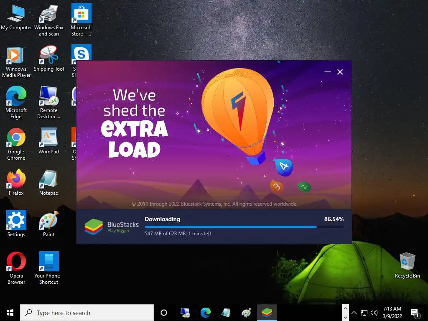Image resolution: width=428 pixels, height=321 pixels.
Task: Show hidden system tray icons
Action: click(354, 313)
